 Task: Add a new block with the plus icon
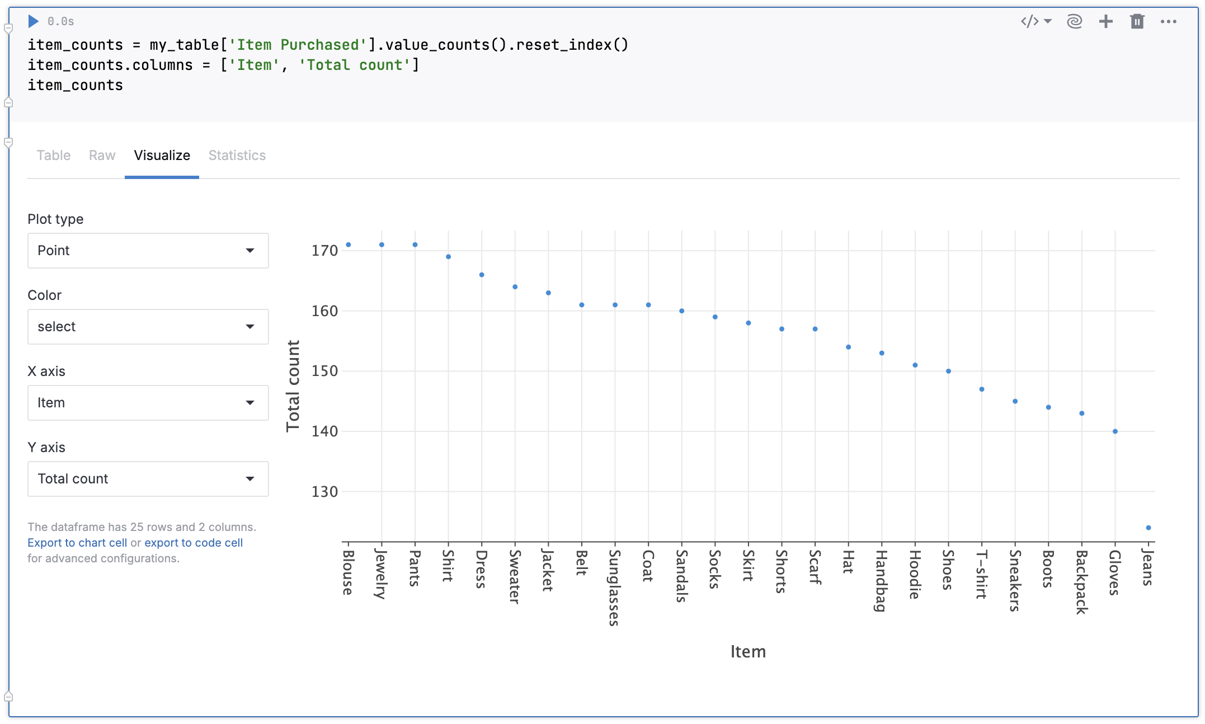1105,21
